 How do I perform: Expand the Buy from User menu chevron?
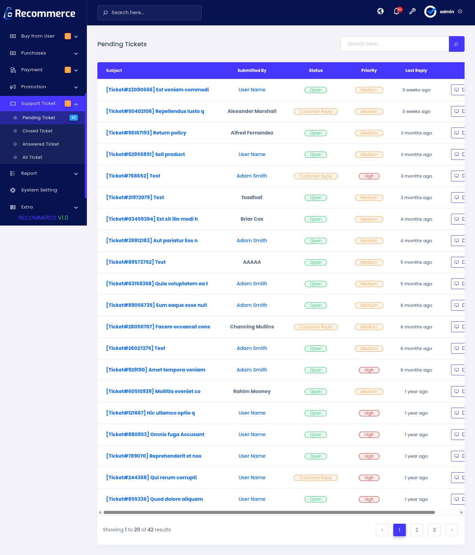[x=76, y=36]
